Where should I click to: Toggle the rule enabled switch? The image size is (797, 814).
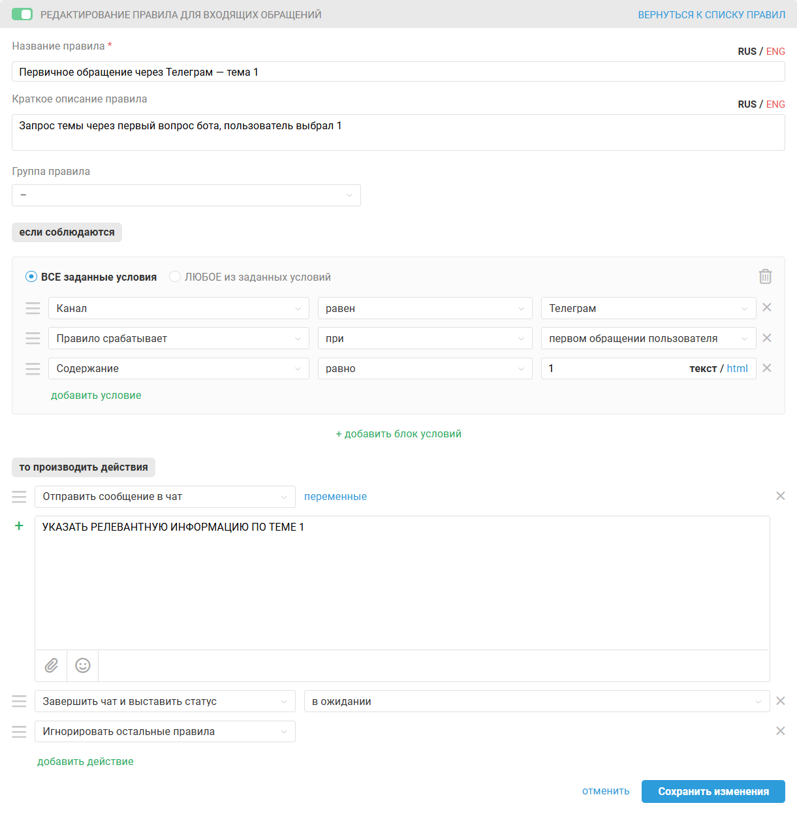coord(22,14)
